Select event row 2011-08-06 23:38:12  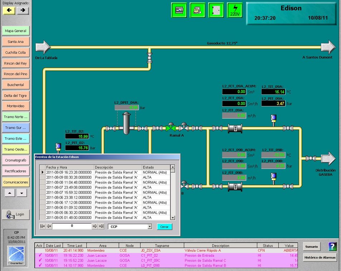pos(105,197)
